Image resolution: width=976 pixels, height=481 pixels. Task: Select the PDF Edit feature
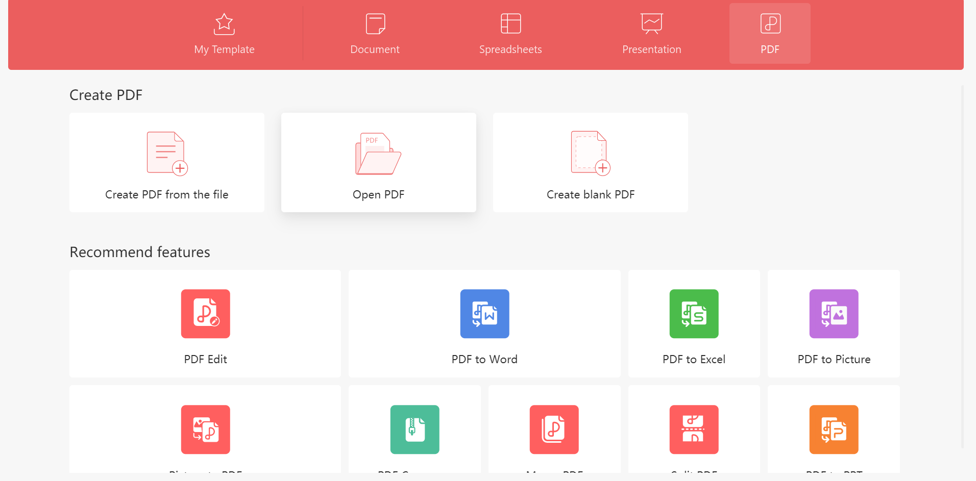[x=205, y=324]
